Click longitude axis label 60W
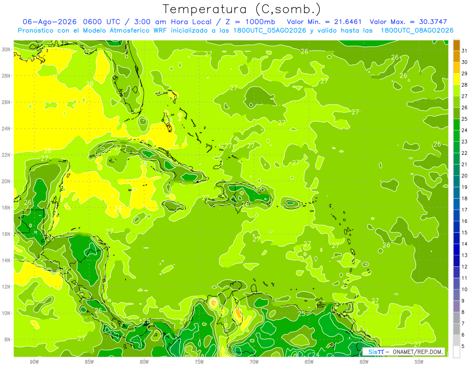The width and height of the screenshot is (475, 367). click(x=364, y=362)
